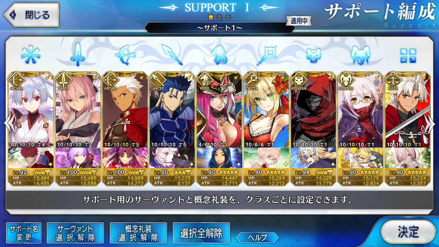Open the ヘルプ help button
The image size is (439, 247).
point(257,237)
